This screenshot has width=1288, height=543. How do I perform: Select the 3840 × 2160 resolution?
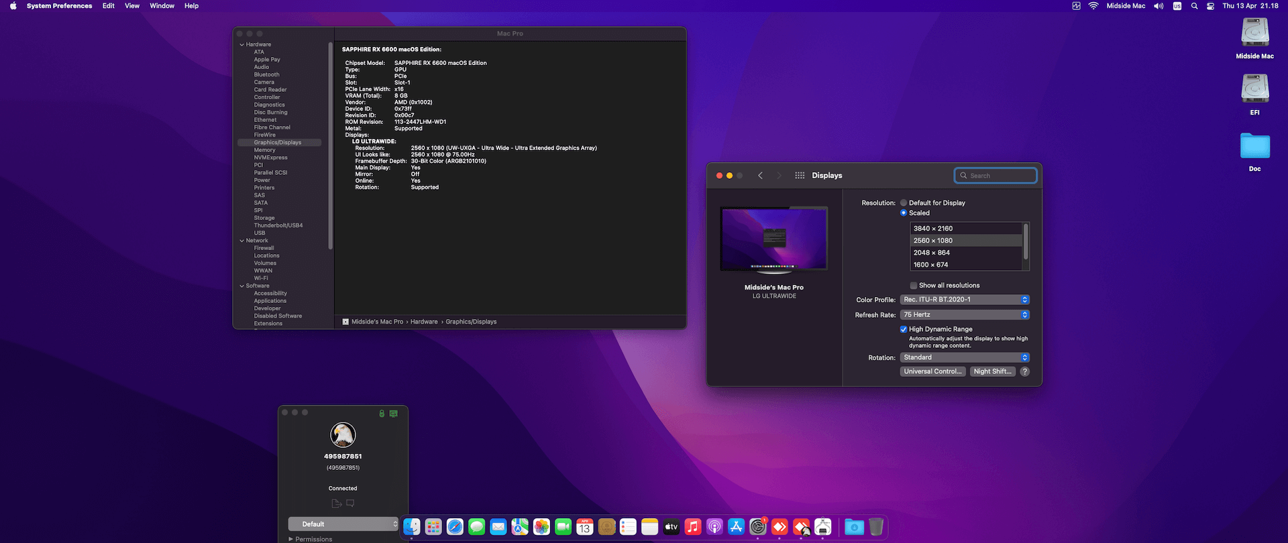click(966, 229)
